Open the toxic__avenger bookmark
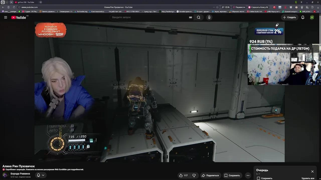Screen dimensions: 321x180 (x=9, y=11)
